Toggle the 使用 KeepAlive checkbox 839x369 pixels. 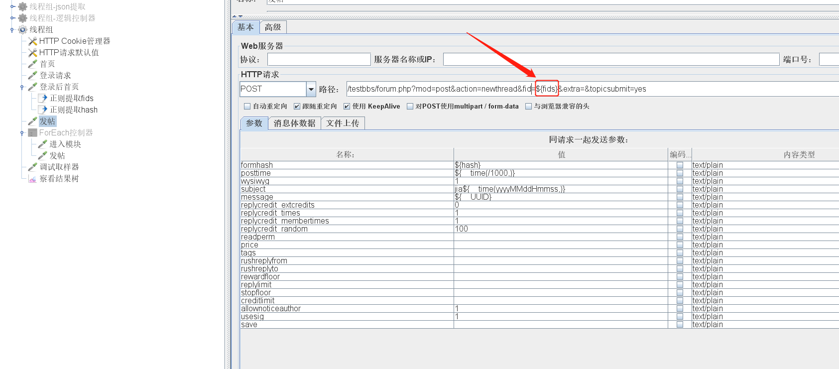click(347, 106)
